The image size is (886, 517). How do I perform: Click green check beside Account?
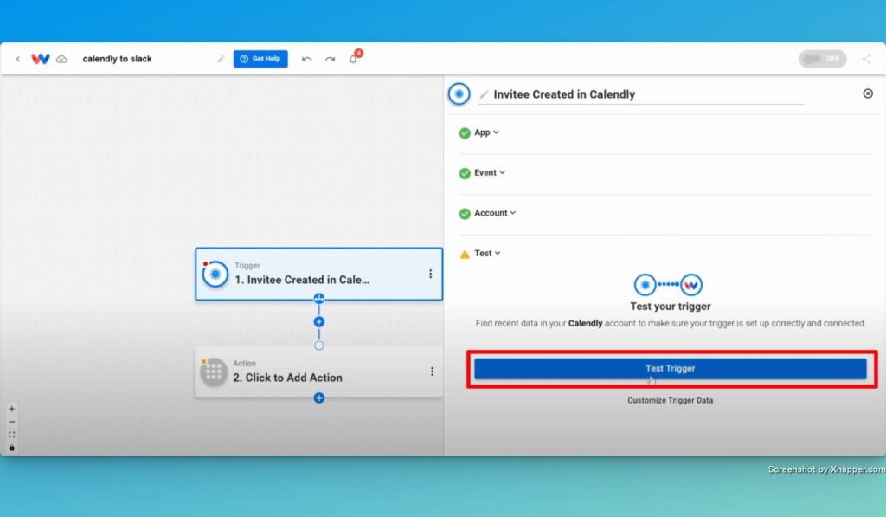(x=465, y=213)
